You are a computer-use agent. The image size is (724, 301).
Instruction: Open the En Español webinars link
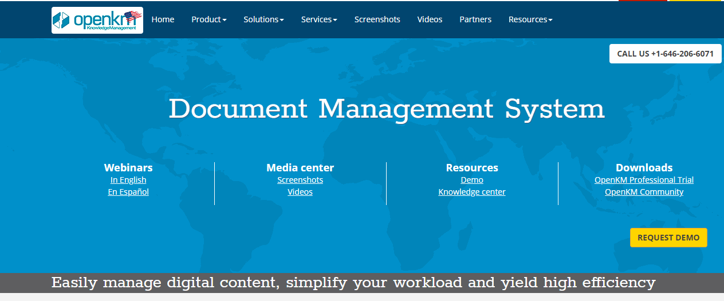click(x=128, y=192)
